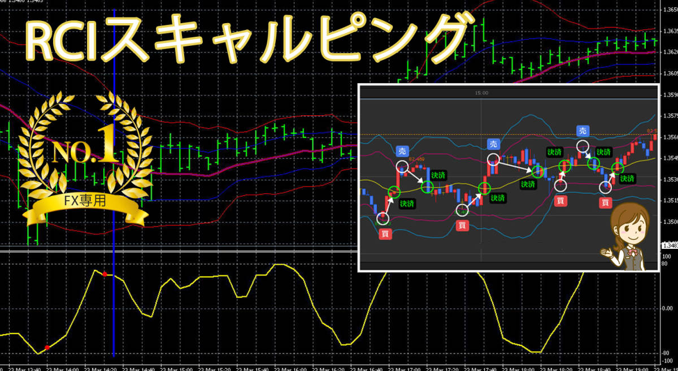Click the lower red dot on the RCI line

(47, 347)
